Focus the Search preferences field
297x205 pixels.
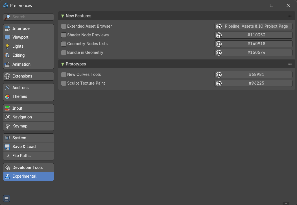pyautogui.click(x=29, y=17)
